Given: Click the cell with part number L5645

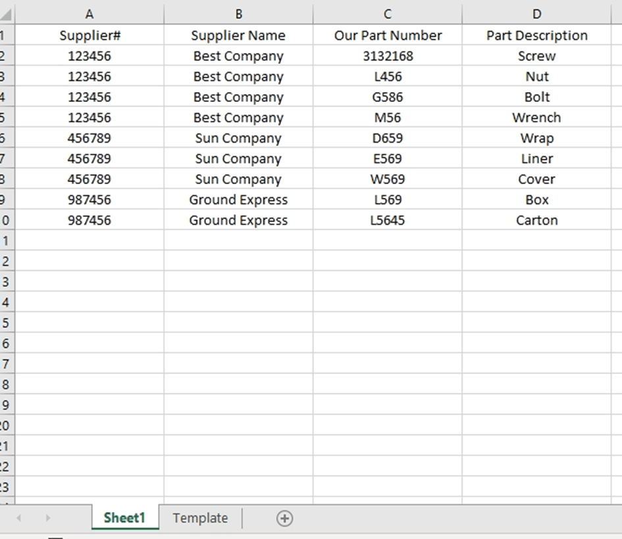Looking at the screenshot, I should click(x=387, y=220).
